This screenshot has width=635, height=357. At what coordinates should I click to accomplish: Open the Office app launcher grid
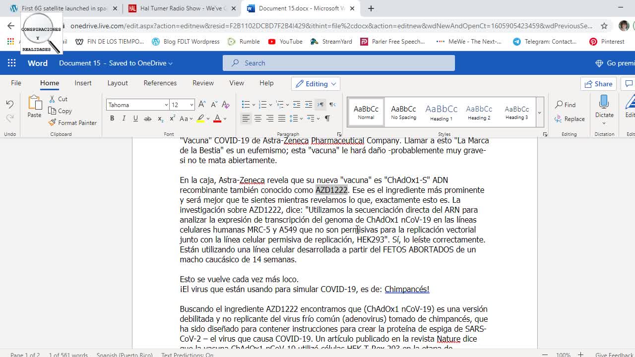11,63
